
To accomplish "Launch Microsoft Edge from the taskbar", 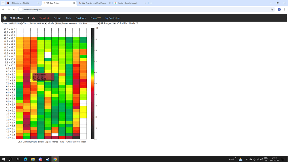I will coord(25,159).
